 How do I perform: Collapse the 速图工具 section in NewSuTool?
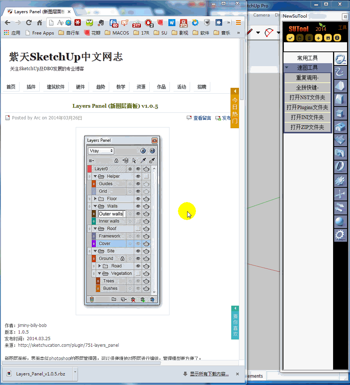click(287, 68)
